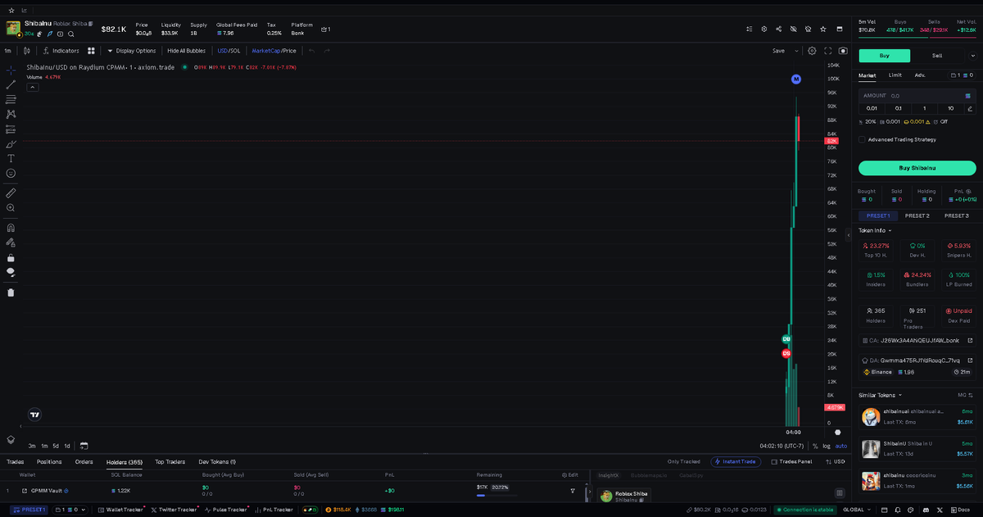Open the GLOBAL region dropdown
The height and width of the screenshot is (517, 983).
coord(856,510)
